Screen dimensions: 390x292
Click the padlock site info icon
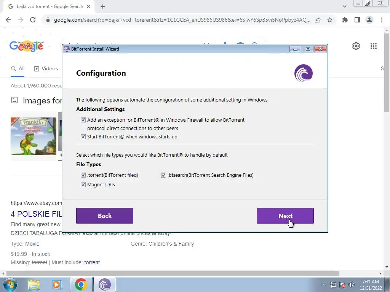click(48, 20)
